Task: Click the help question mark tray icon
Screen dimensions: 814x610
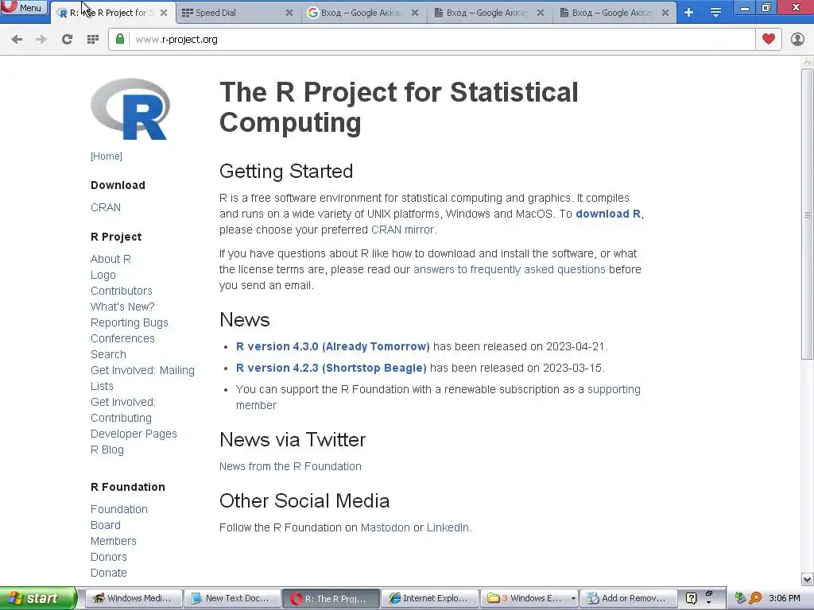Action: tap(691, 598)
